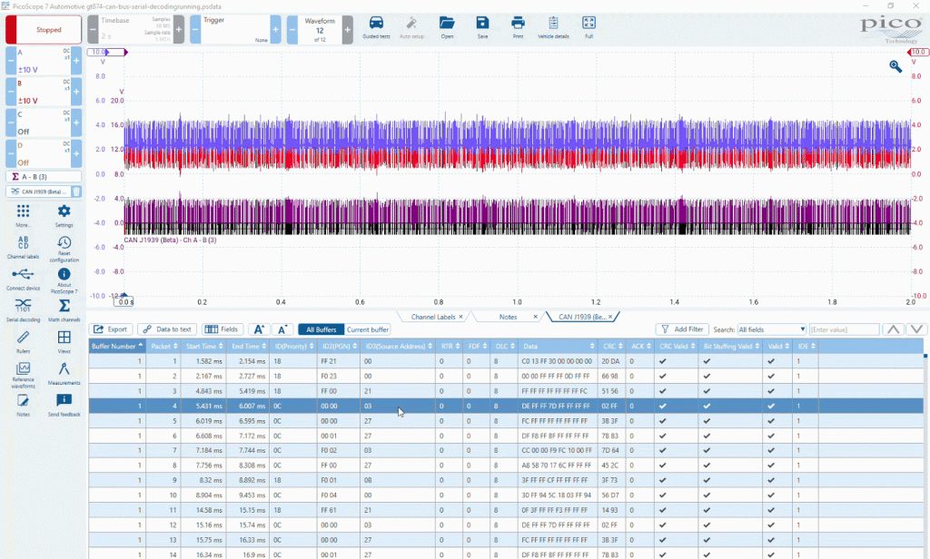Sort table by Start Time column
The width and height of the screenshot is (930, 559).
coord(204,346)
